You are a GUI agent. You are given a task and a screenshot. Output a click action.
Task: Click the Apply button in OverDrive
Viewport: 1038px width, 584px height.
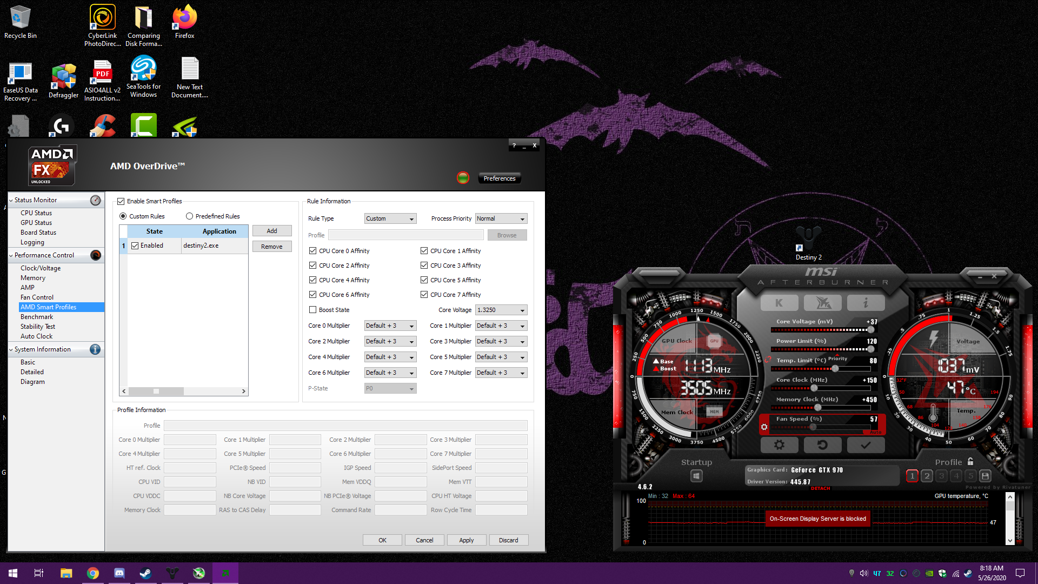(466, 540)
